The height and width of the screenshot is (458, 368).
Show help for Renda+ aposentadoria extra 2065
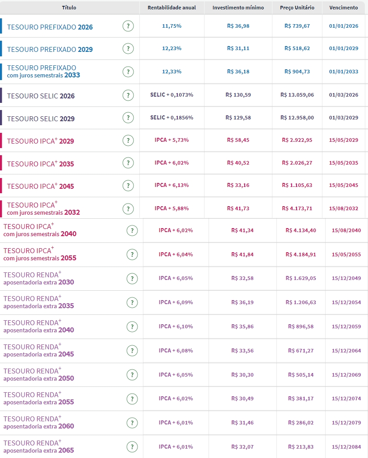[x=132, y=447]
